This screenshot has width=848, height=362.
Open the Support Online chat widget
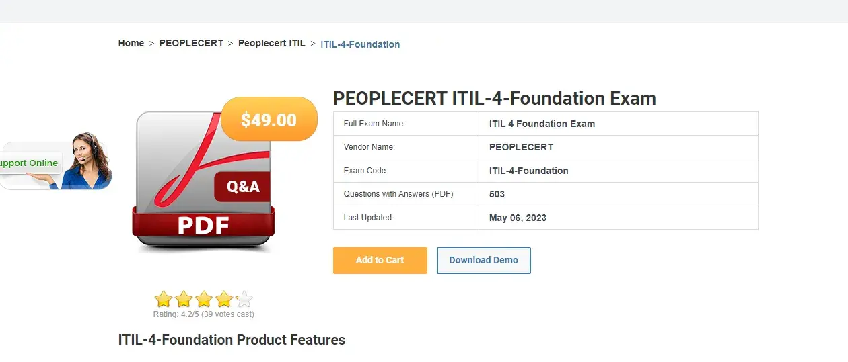coord(54,163)
